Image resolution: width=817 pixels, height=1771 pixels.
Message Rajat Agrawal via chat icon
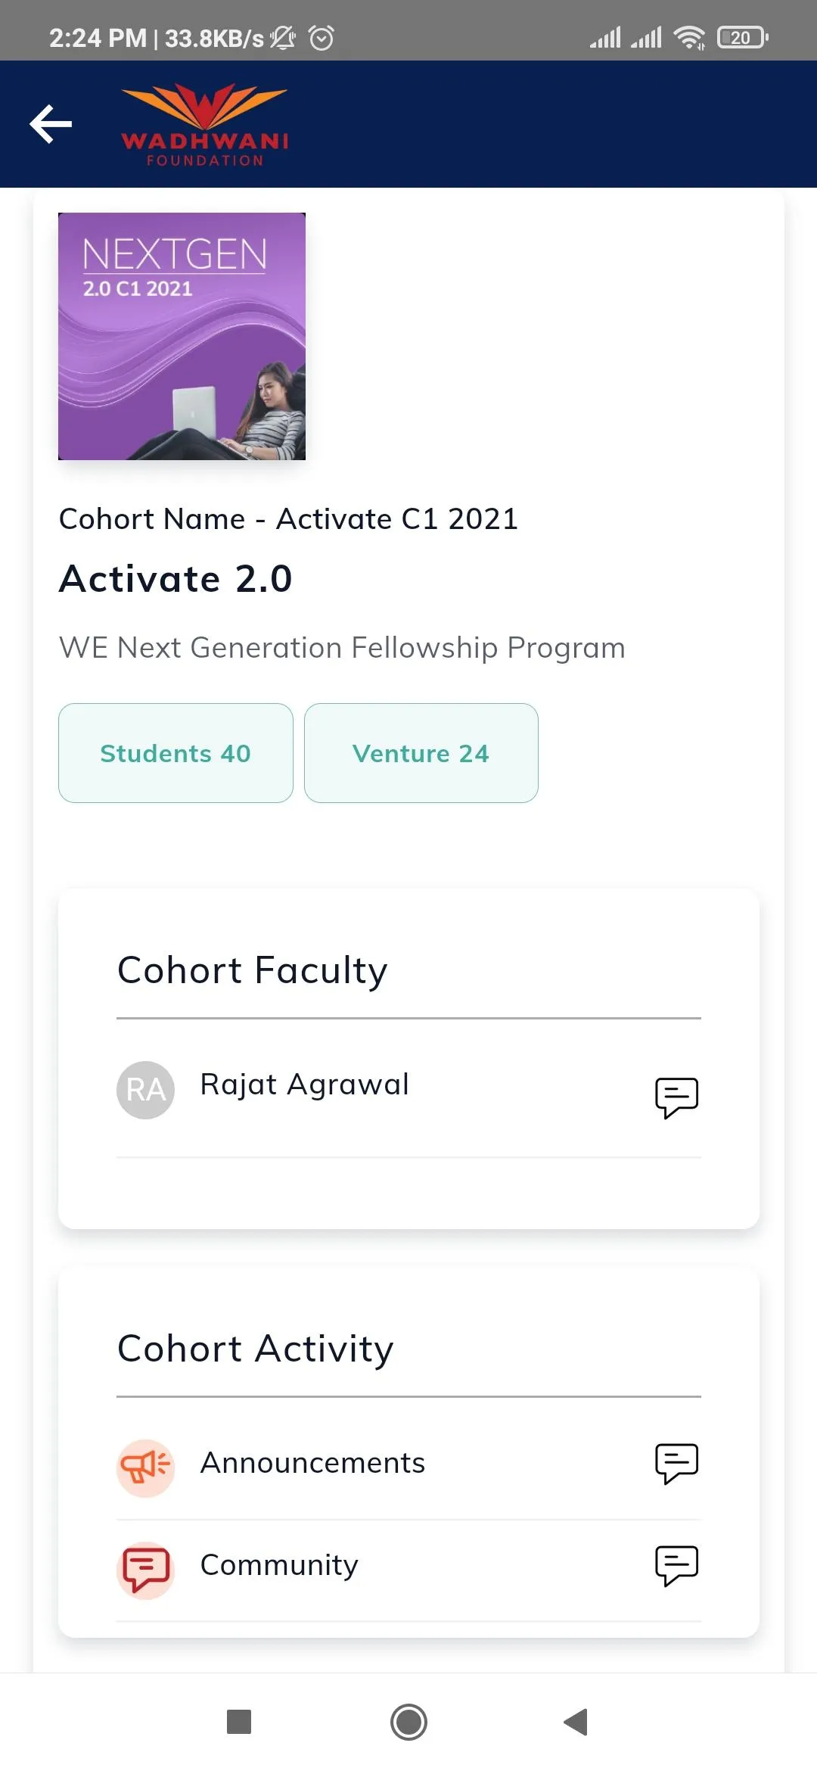click(676, 1097)
